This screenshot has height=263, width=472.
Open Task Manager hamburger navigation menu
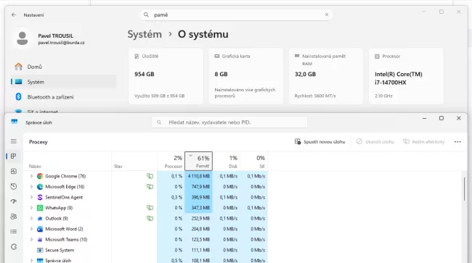pyautogui.click(x=14, y=141)
